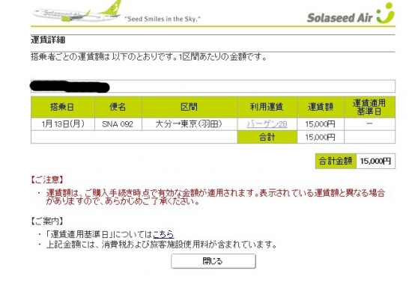412x297 pixels.
Task: Click the Solaseed Air smile logo icon
Action: 386,13
